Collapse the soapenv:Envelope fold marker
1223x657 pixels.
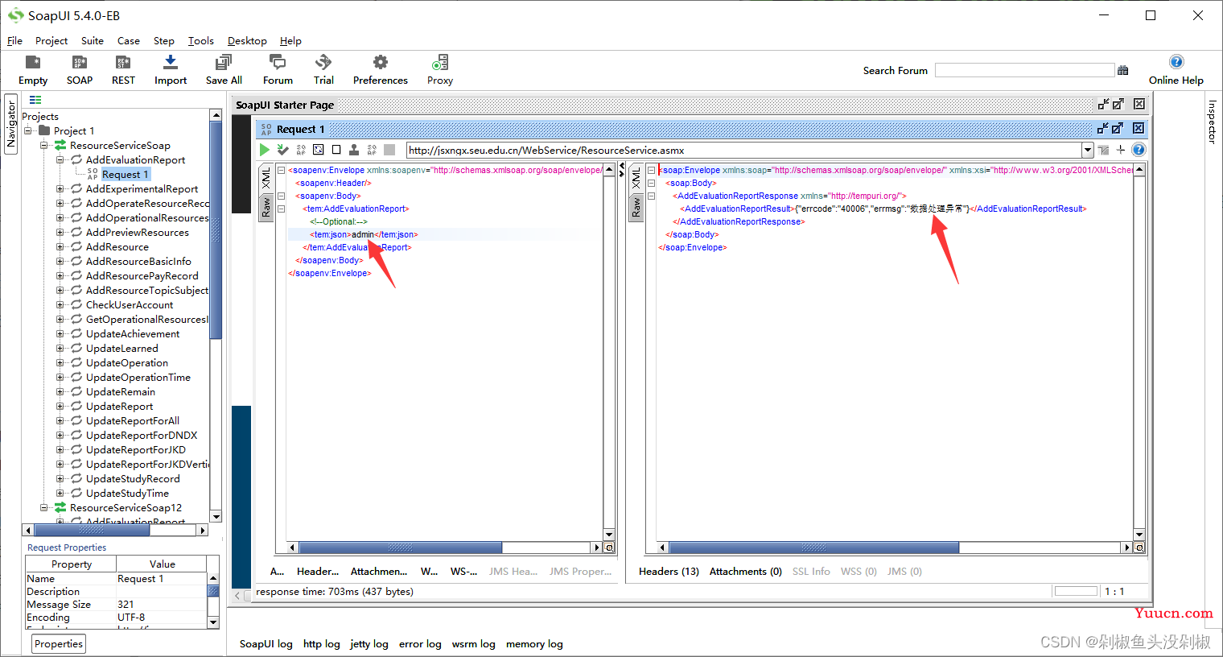(x=281, y=170)
